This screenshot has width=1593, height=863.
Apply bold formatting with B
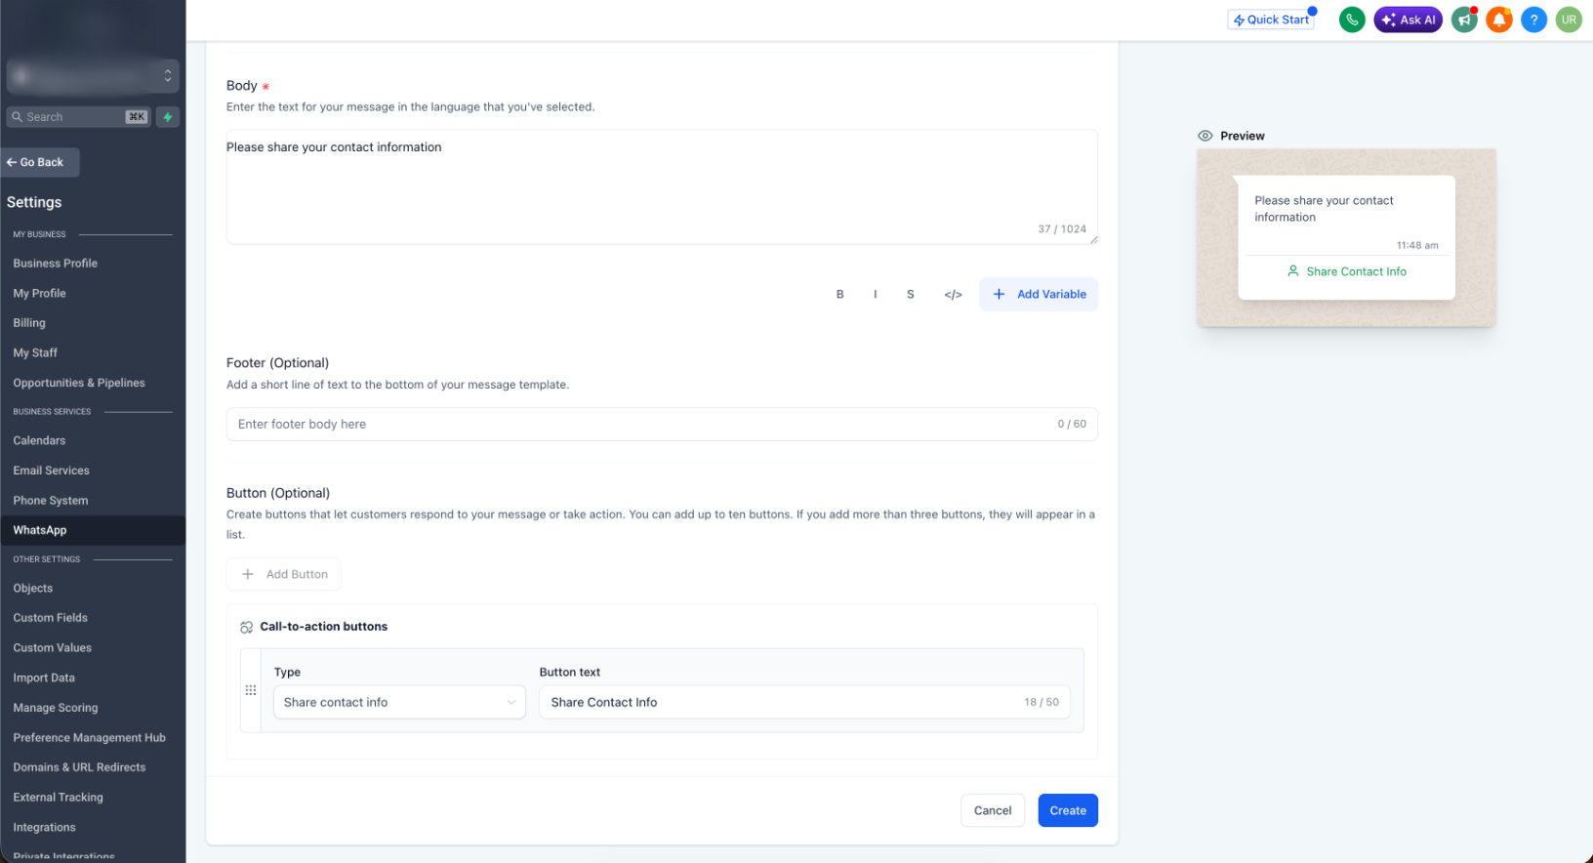pyautogui.click(x=839, y=294)
